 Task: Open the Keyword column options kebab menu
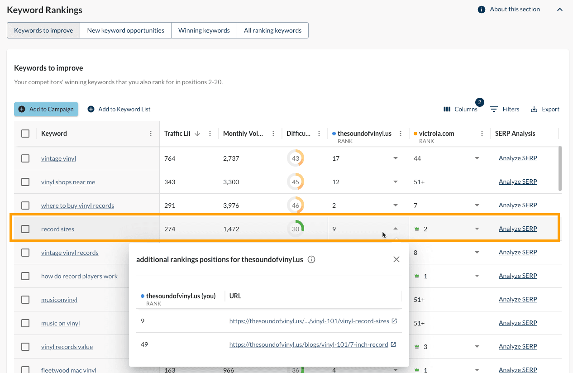tap(151, 133)
